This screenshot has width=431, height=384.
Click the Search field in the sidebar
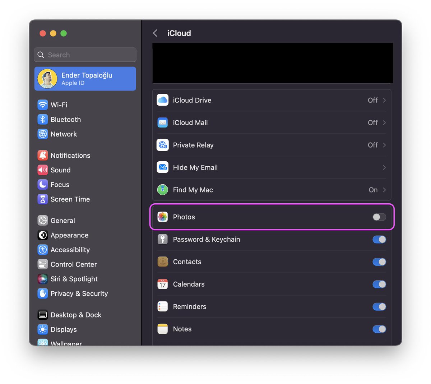coord(85,55)
